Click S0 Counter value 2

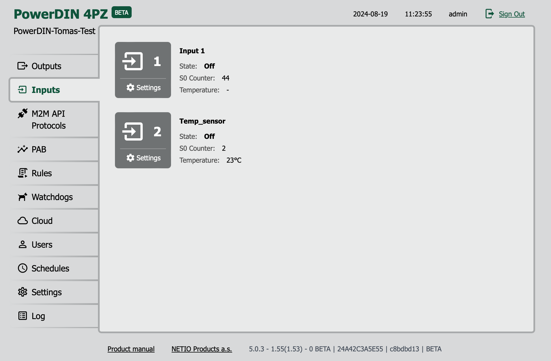pyautogui.click(x=224, y=148)
